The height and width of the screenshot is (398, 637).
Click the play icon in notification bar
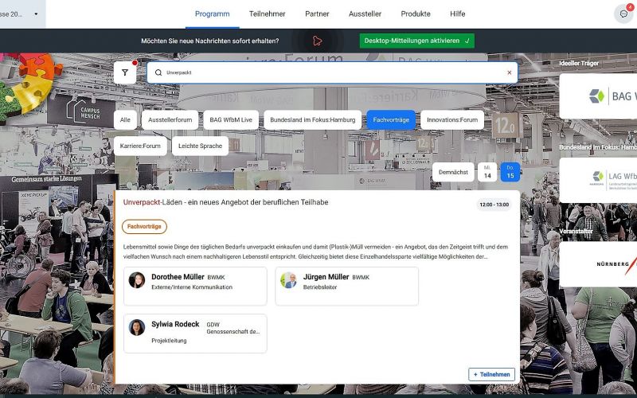tap(317, 41)
